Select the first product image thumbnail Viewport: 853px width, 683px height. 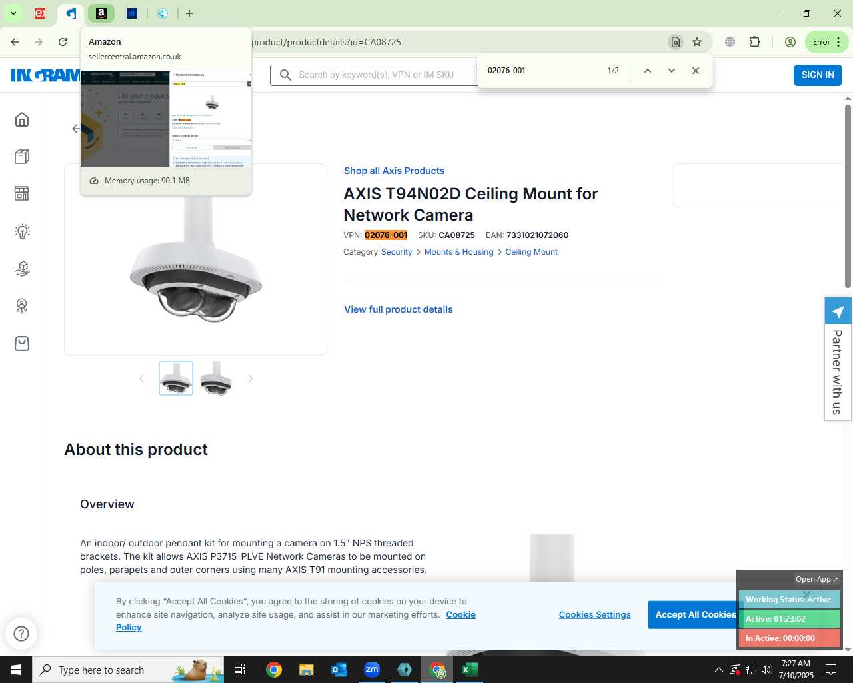pos(176,378)
